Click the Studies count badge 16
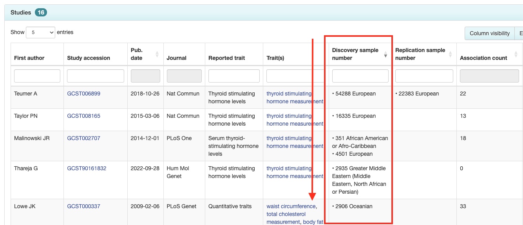Screen dimensions: 523x225 click(x=41, y=13)
